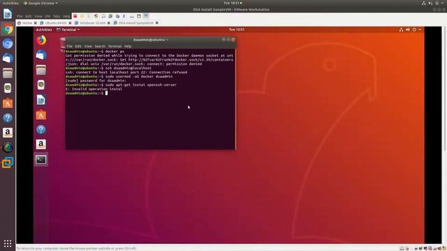Image resolution: width=447 pixels, height=251 pixels.
Task: Open Files in the host dock
Action: coord(8,73)
